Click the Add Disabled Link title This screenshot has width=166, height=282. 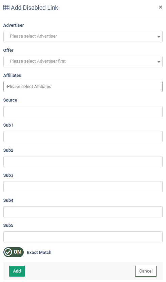[35, 8]
